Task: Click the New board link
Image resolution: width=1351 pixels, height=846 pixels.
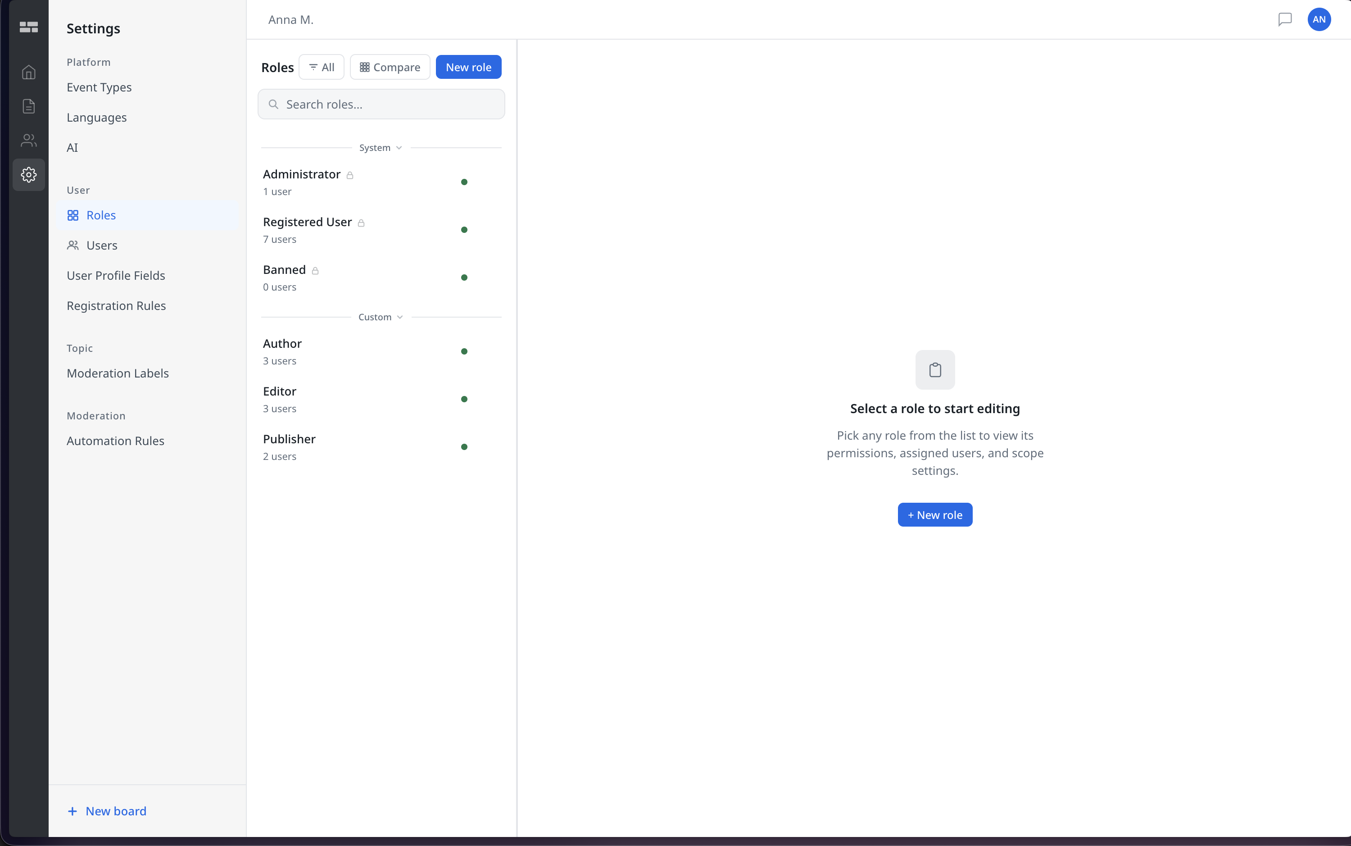Action: pyautogui.click(x=107, y=811)
